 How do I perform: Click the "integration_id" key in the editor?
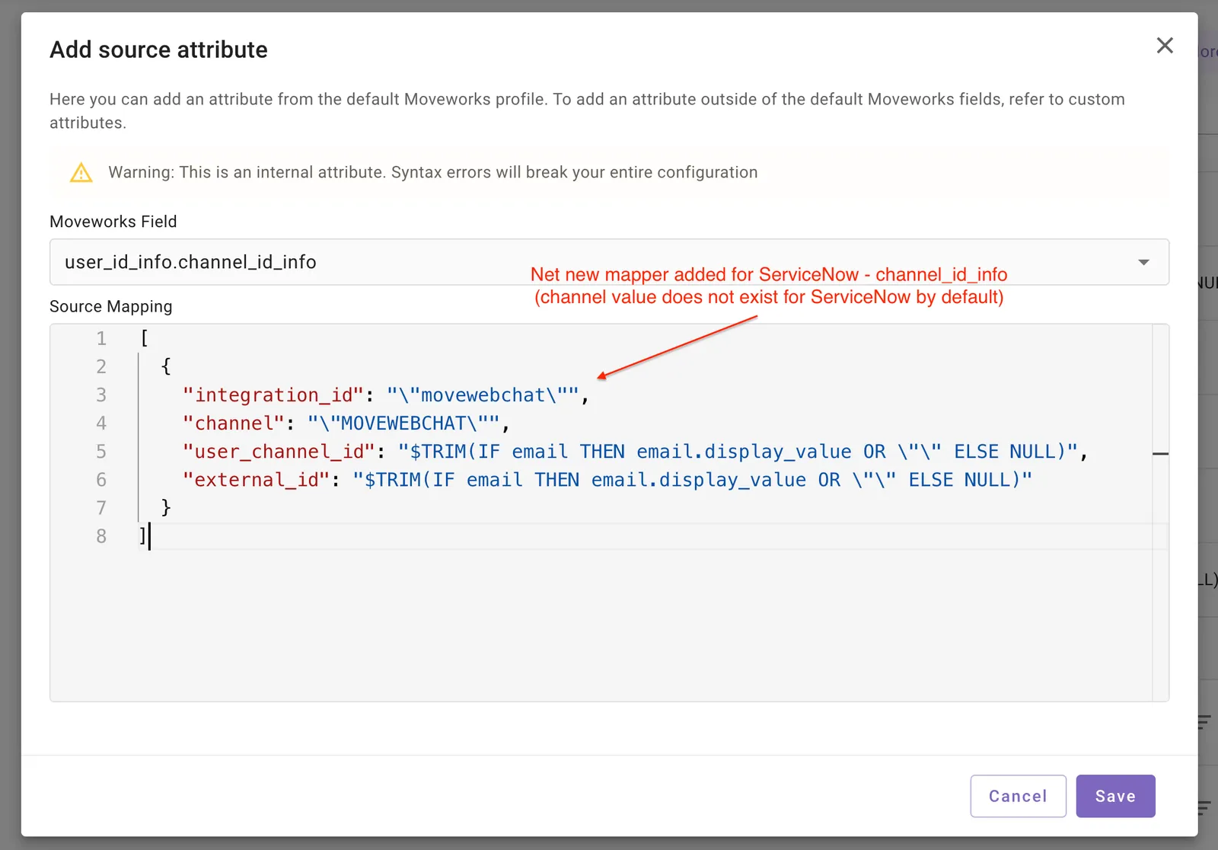pyautogui.click(x=273, y=395)
